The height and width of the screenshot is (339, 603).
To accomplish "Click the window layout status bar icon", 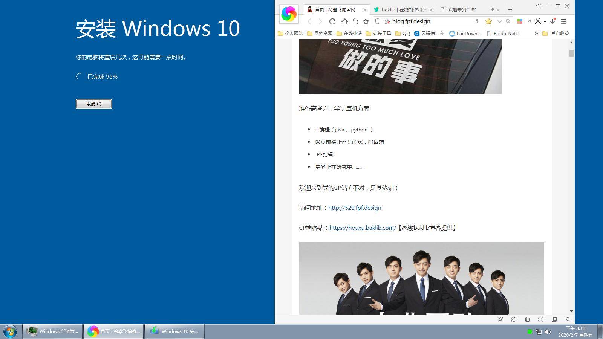I will tap(554, 319).
